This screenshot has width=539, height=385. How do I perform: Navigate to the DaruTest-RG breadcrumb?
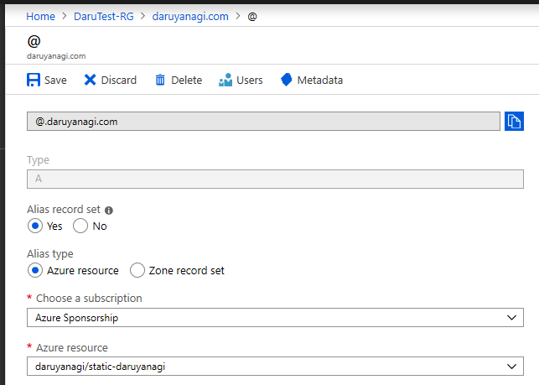[x=103, y=16]
